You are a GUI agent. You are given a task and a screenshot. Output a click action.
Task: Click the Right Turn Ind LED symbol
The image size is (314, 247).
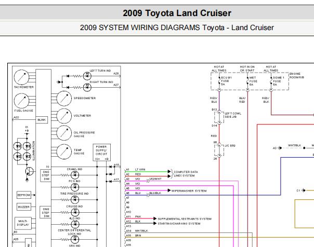click(x=87, y=87)
